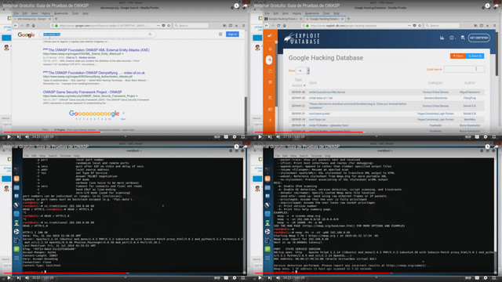502x282 pixels.
Task: Click the blue Sign in button
Action: [232, 34]
